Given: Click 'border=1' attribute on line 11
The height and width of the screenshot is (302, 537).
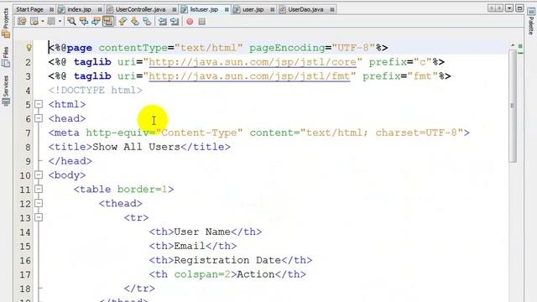Looking at the screenshot, I should [x=143, y=190].
